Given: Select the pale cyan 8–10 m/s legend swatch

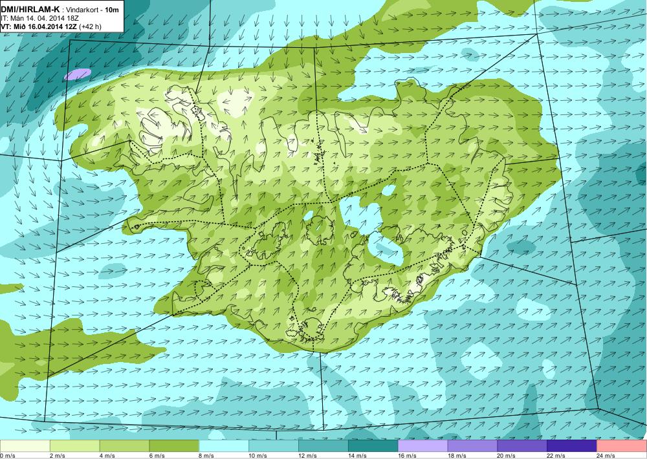Looking at the screenshot, I should [224, 446].
